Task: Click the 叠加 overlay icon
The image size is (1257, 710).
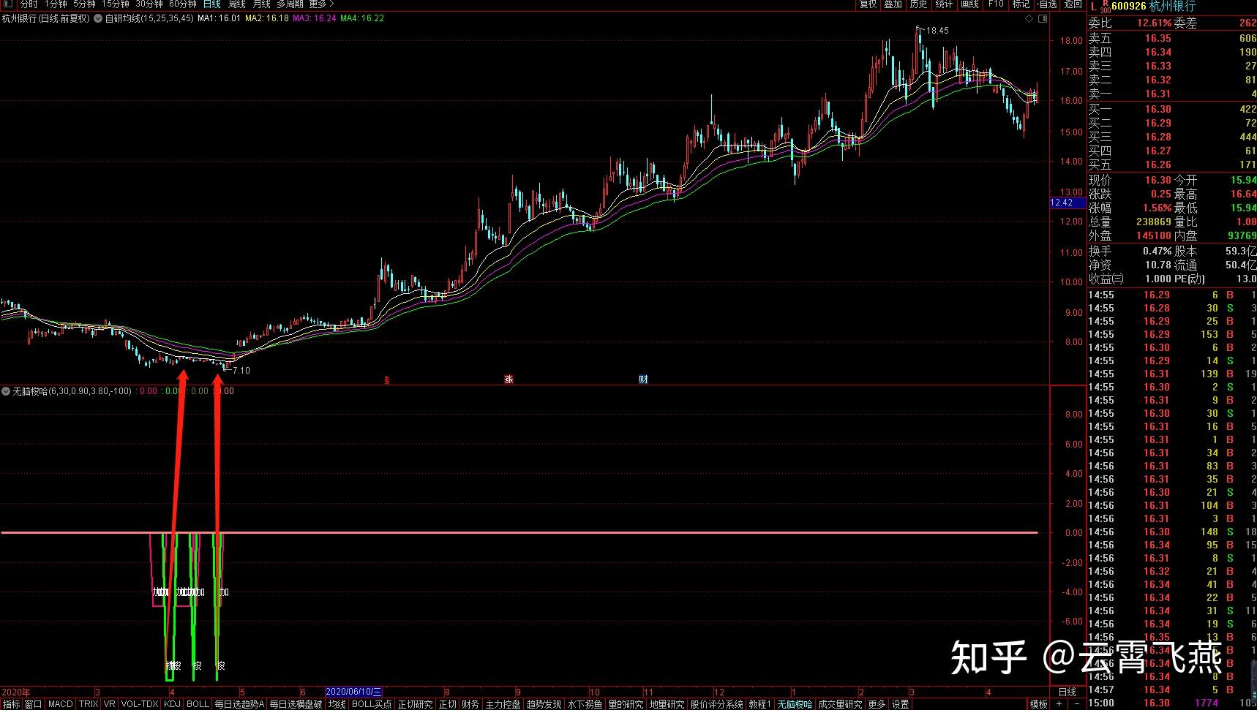Action: tap(893, 4)
